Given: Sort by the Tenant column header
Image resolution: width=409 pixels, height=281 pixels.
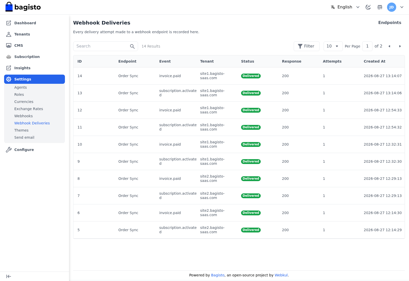Looking at the screenshot, I should (x=207, y=61).
